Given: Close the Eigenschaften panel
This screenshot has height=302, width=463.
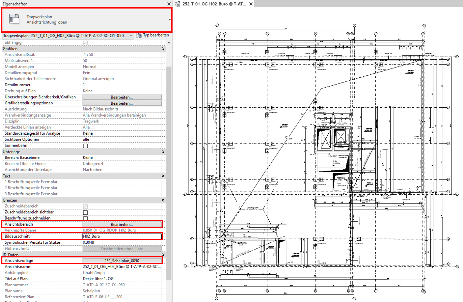Looking at the screenshot, I should click(169, 4).
